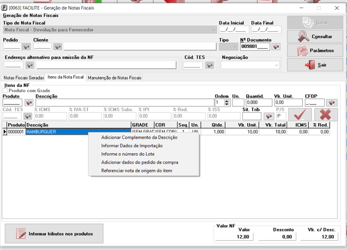Click the Produto search binoculars icon
This screenshot has height=250, width=347.
click(x=29, y=103)
